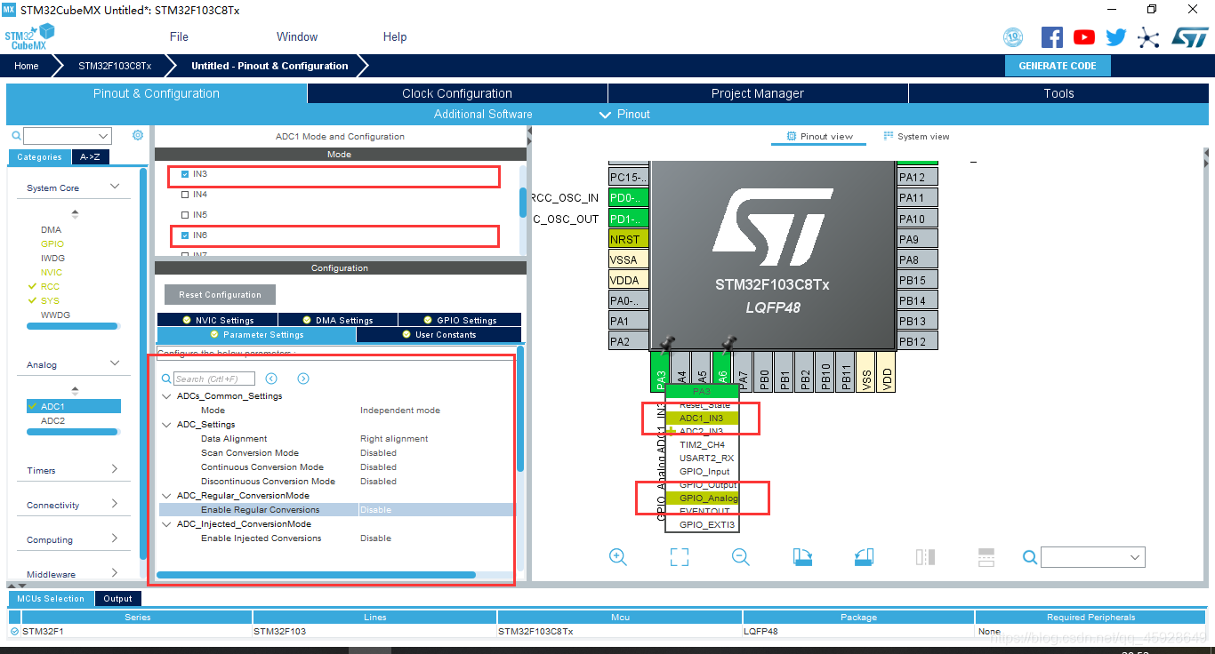Viewport: 1215px width, 654px height.
Task: Zoom in on the pinout view
Action: [618, 557]
